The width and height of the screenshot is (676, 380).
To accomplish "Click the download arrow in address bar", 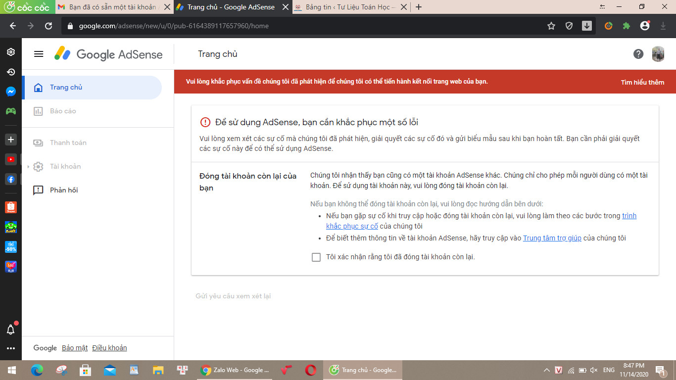I will tap(587, 26).
